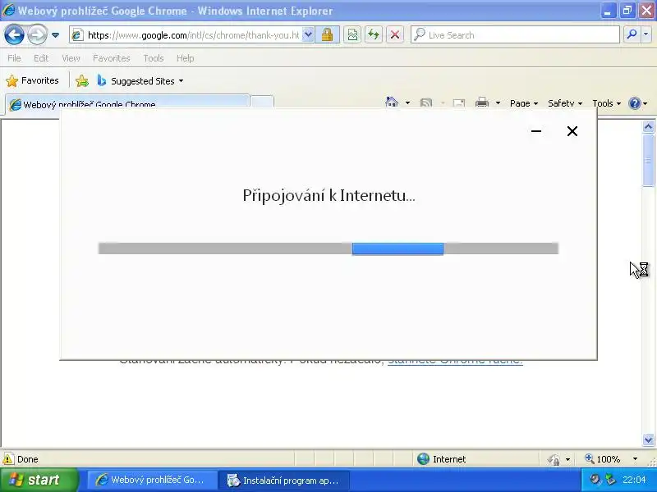Screen dimensions: 657x492
Task: Click the google.com address bar
Action: pyautogui.click(x=193, y=35)
